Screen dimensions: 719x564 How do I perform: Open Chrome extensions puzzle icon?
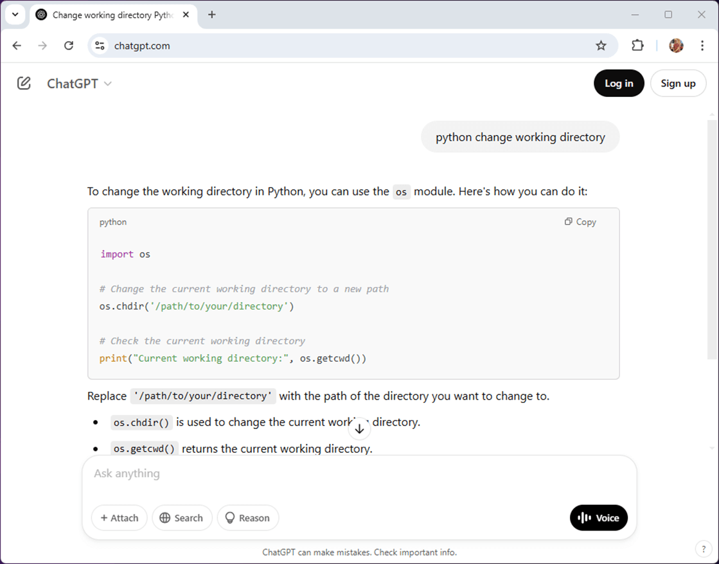click(x=637, y=46)
